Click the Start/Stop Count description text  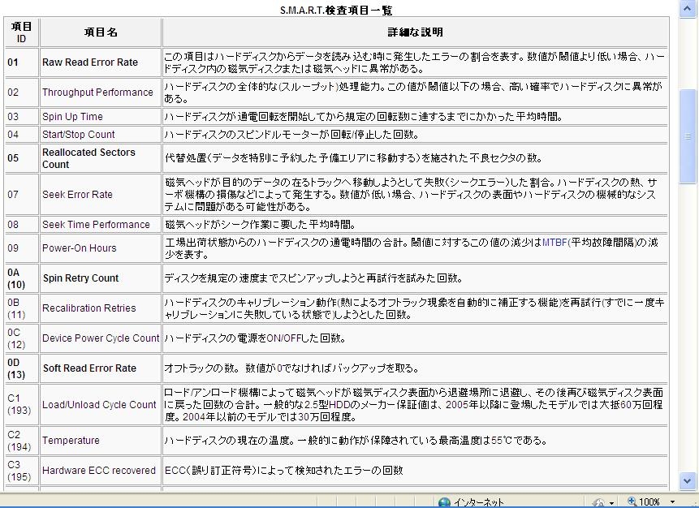pyautogui.click(x=292, y=135)
